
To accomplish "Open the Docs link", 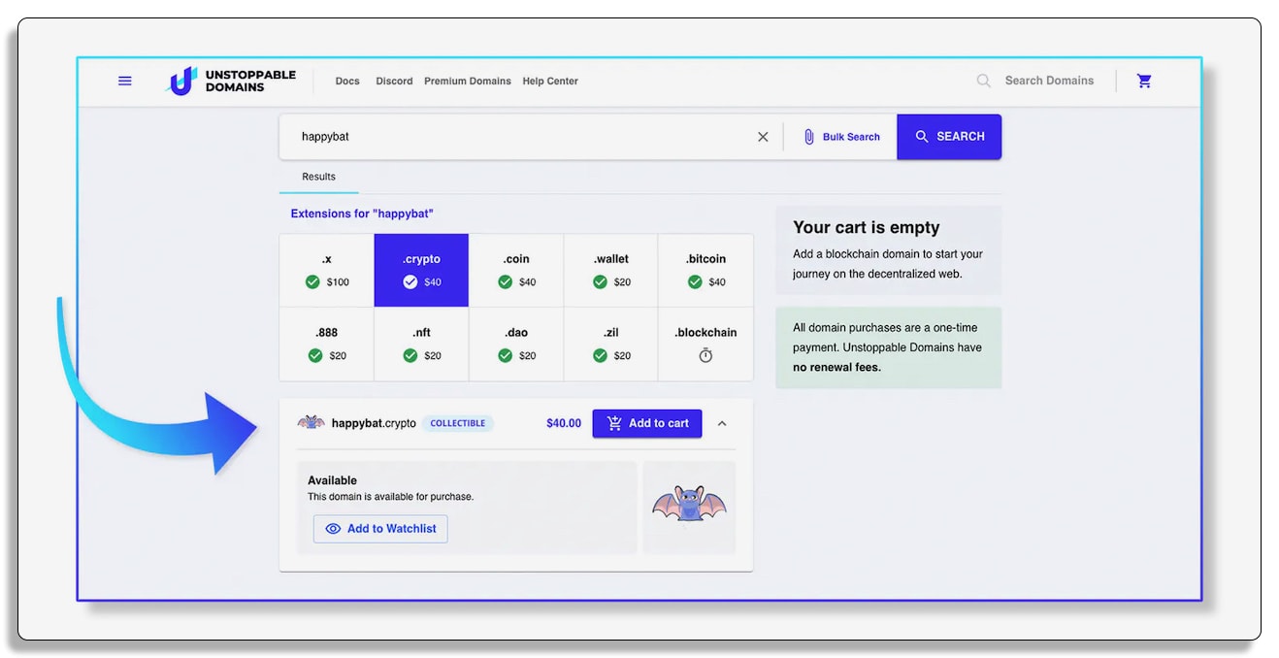I will 347,82.
